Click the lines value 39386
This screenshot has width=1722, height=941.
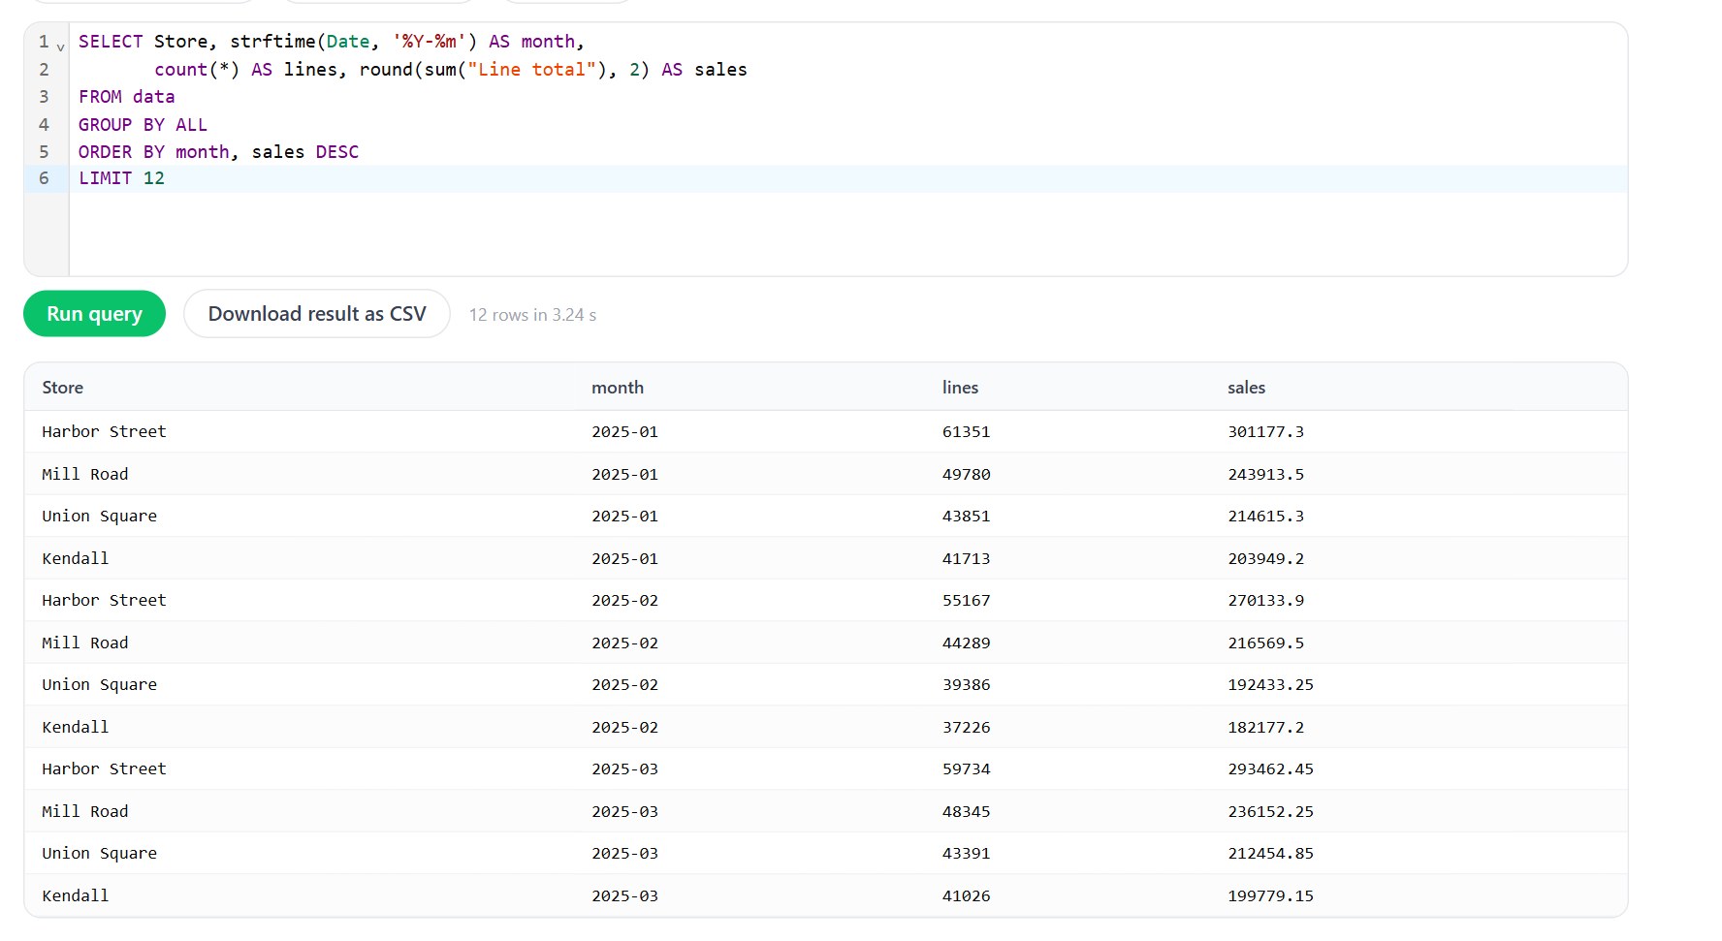pos(966,685)
